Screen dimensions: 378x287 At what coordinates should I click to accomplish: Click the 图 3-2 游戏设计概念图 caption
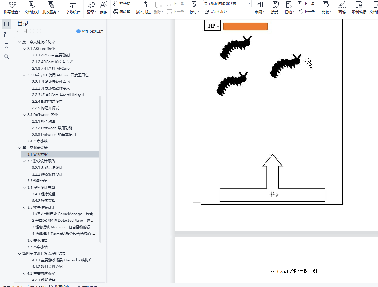[294, 271]
